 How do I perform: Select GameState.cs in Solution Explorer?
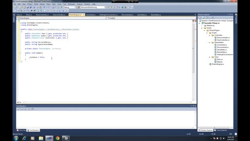221,50
